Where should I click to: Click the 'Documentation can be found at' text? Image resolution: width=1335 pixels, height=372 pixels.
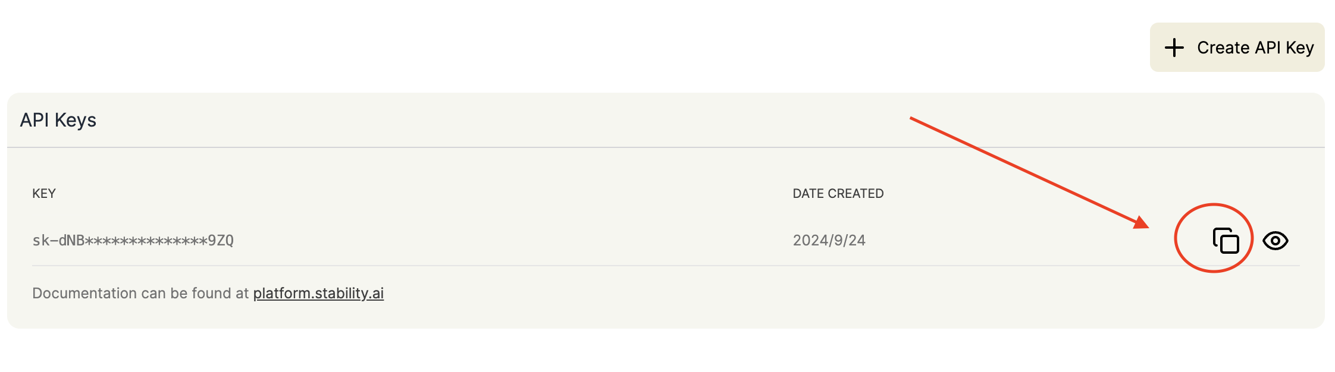click(x=140, y=293)
